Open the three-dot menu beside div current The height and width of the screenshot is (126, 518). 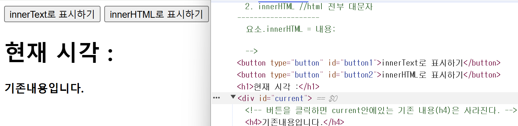(x=216, y=98)
